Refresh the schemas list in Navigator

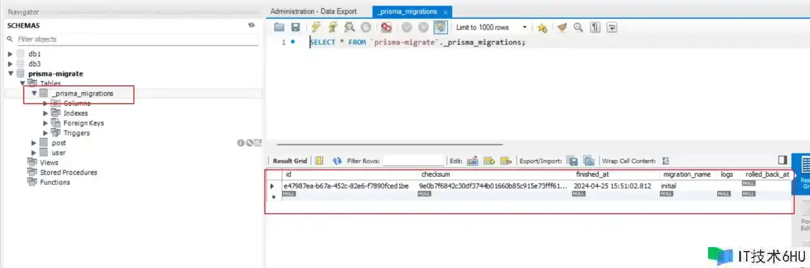pyautogui.click(x=252, y=25)
